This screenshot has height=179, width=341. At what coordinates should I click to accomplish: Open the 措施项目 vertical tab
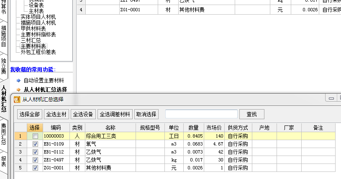3,36
